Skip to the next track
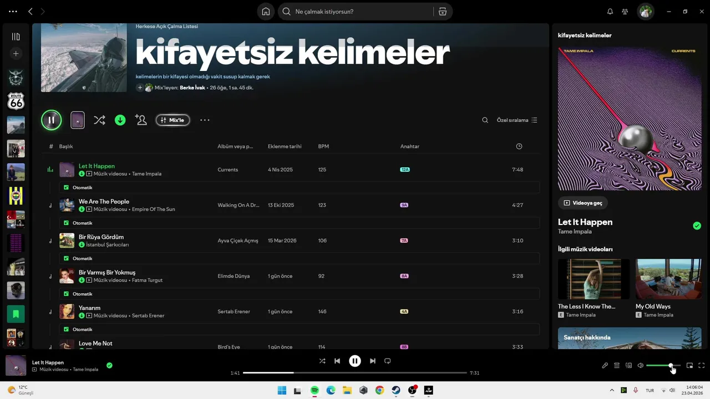The height and width of the screenshot is (399, 710). (373, 361)
